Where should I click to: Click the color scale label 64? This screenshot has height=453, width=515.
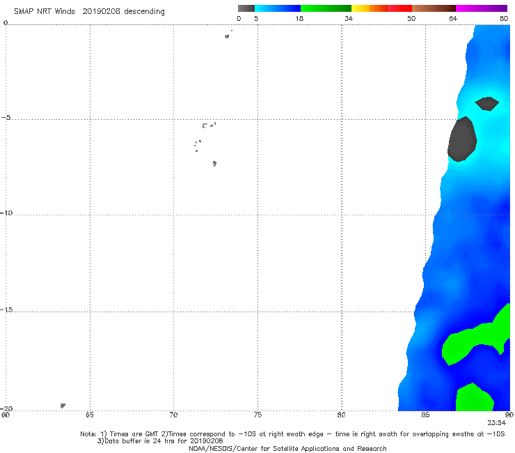[453, 19]
